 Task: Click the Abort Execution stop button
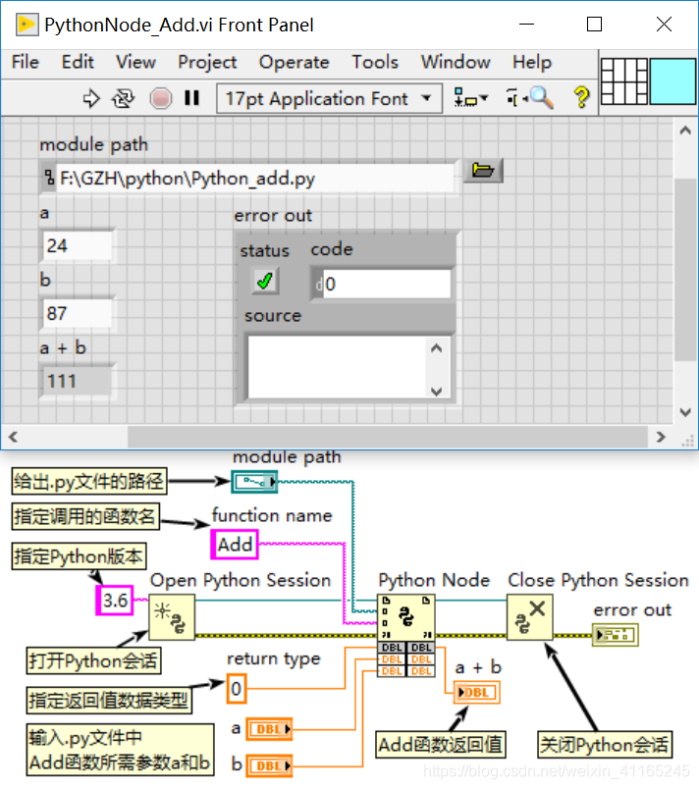pyautogui.click(x=161, y=98)
